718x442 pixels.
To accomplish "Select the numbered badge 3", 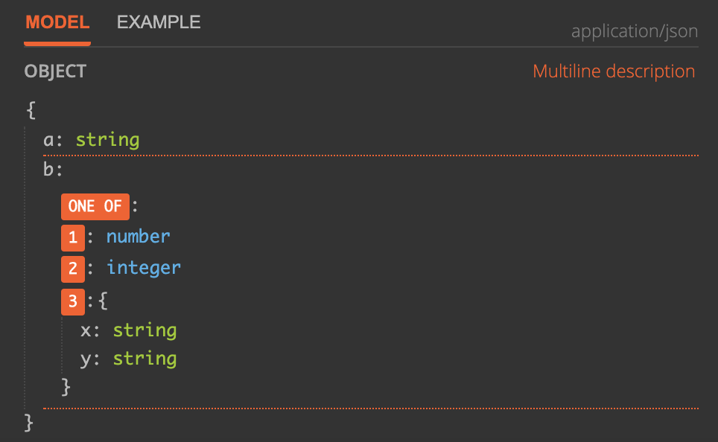I will [72, 301].
